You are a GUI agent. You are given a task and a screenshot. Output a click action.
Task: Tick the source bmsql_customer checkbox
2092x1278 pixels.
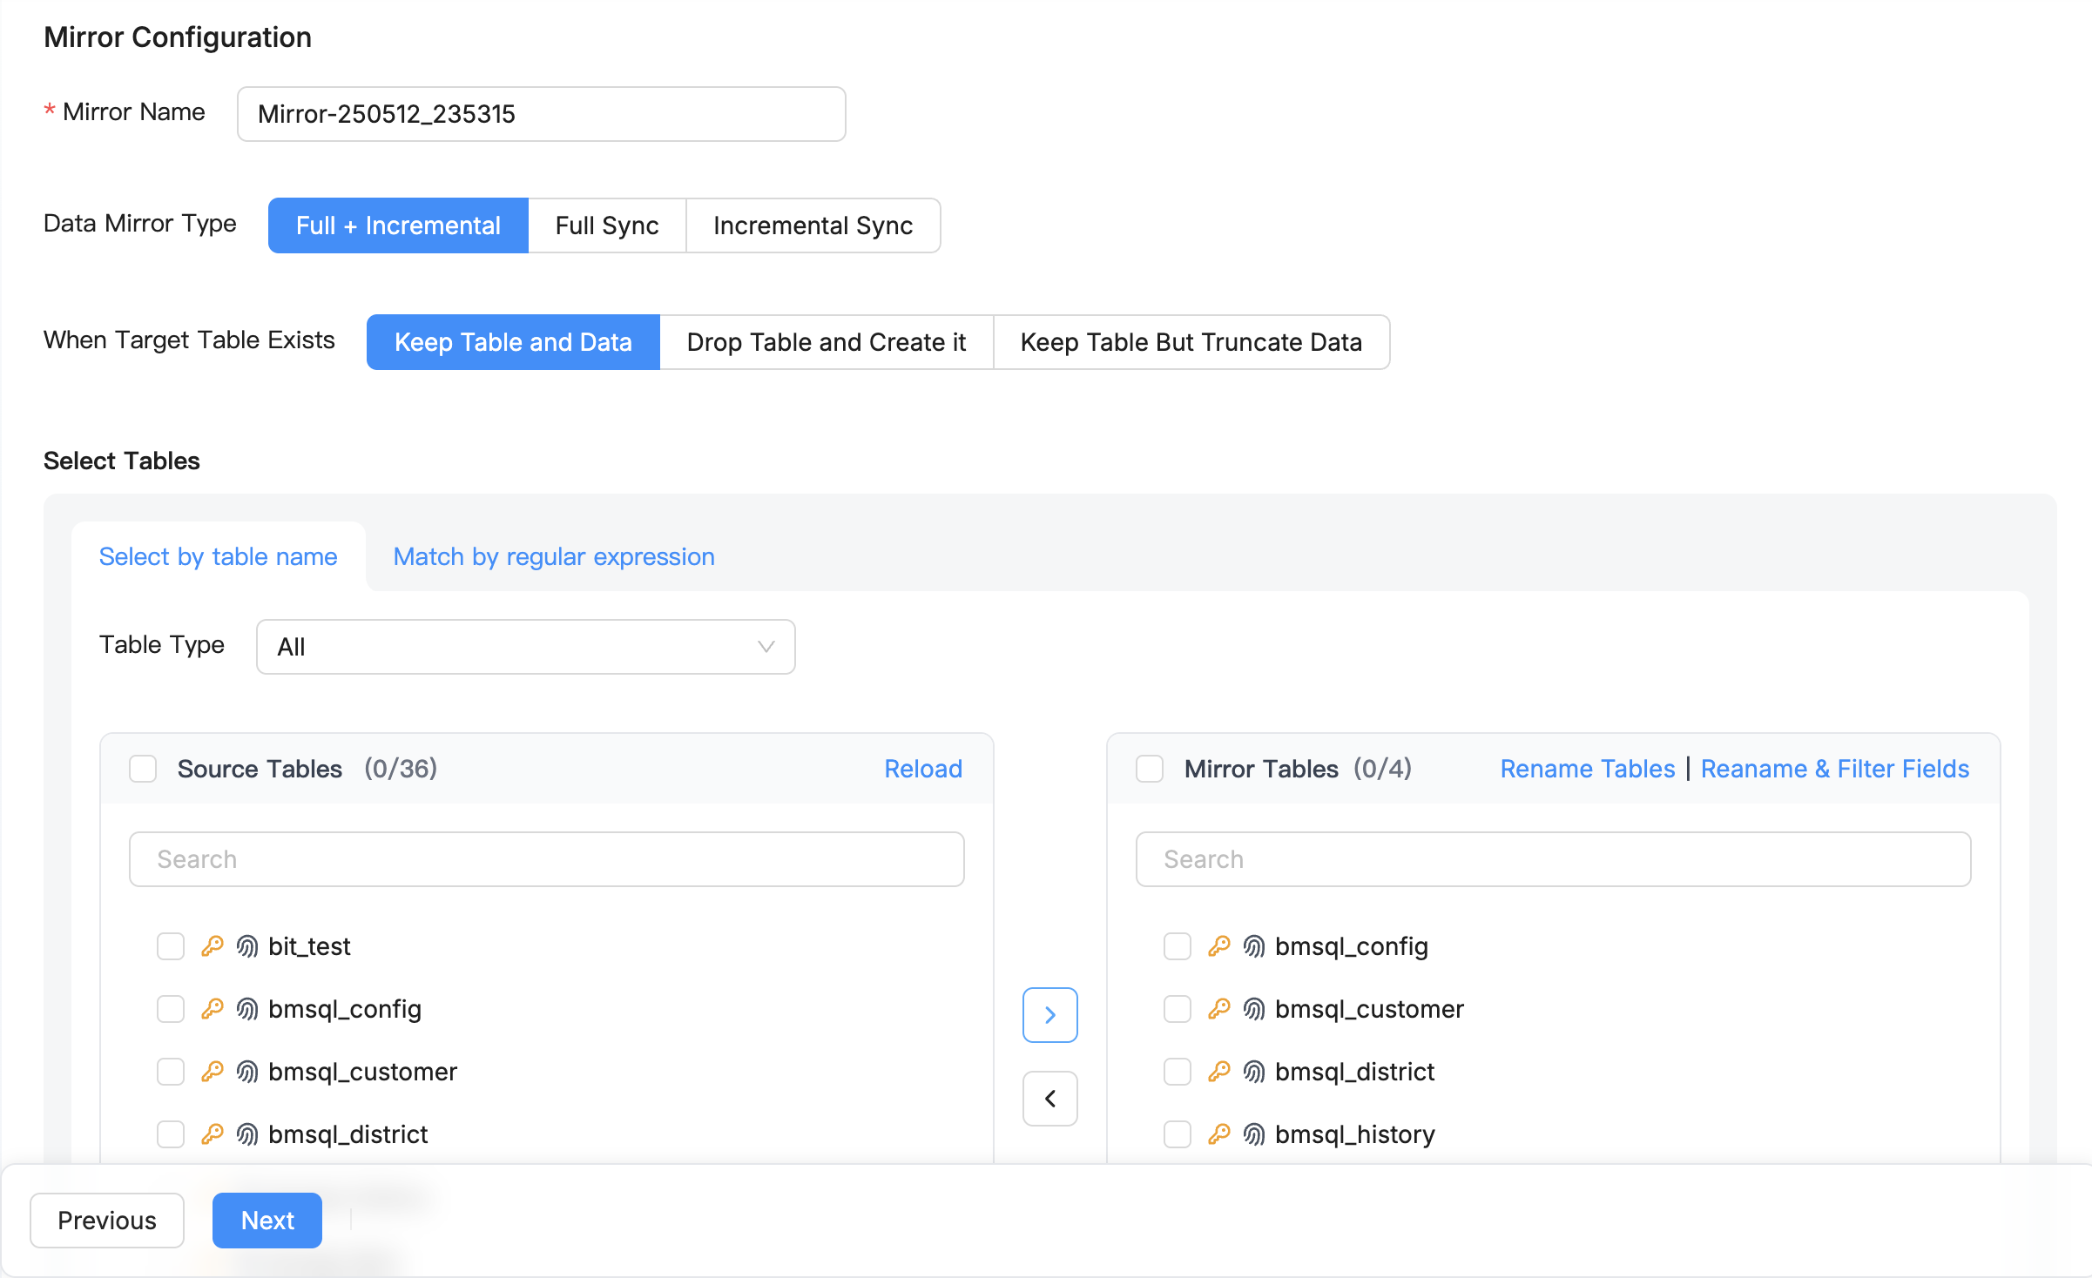point(171,1072)
